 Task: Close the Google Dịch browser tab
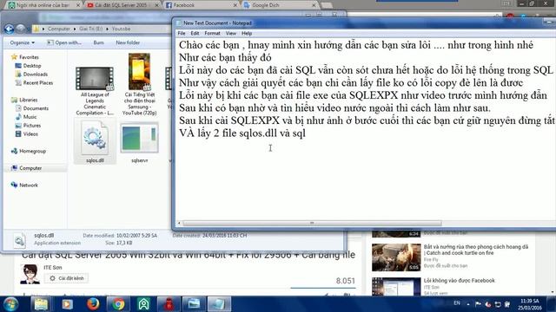tap(314, 5)
